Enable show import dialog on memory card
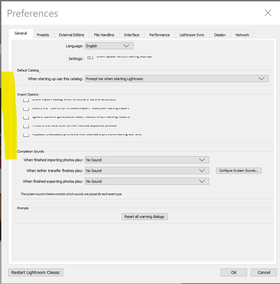This screenshot has width=280, height=284. (26, 100)
